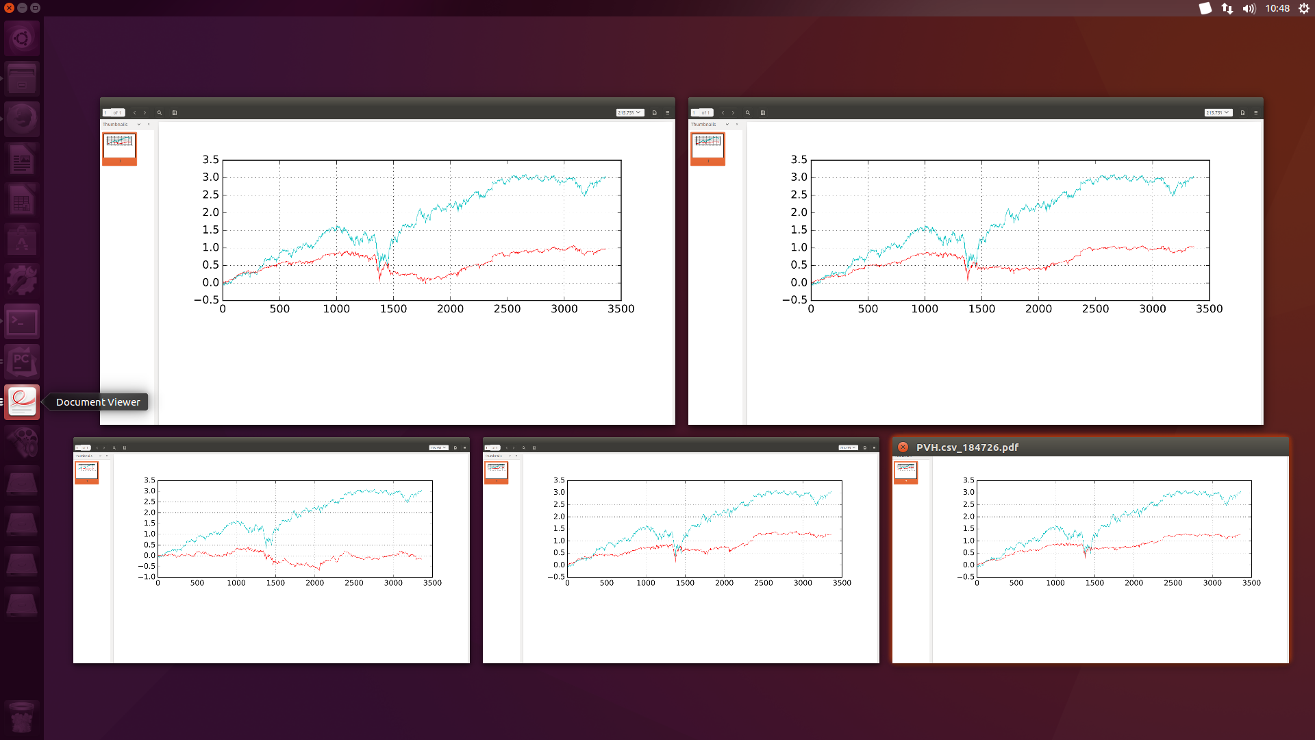Go to previous page in upper-right viewer
1315x740 pixels.
pos(723,113)
